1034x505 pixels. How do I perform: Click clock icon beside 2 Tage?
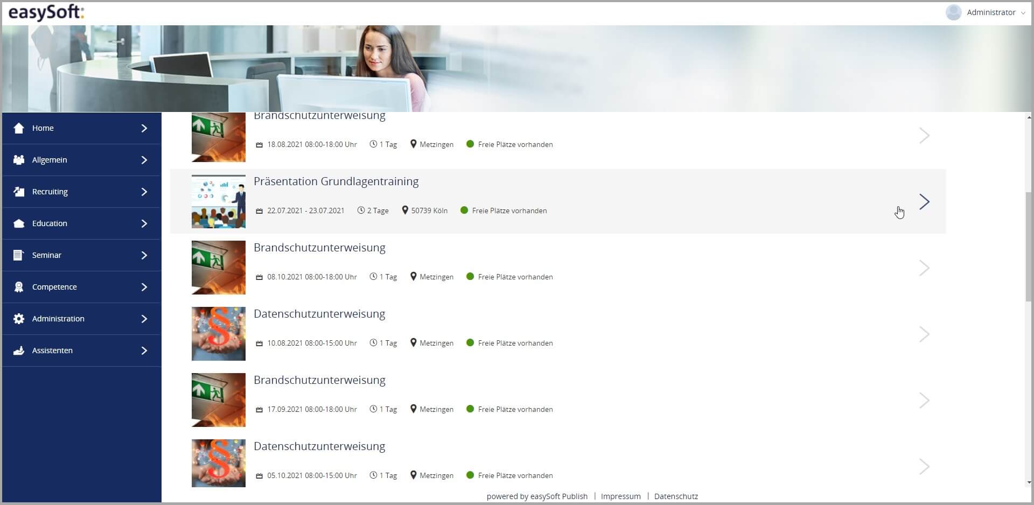[x=361, y=211]
